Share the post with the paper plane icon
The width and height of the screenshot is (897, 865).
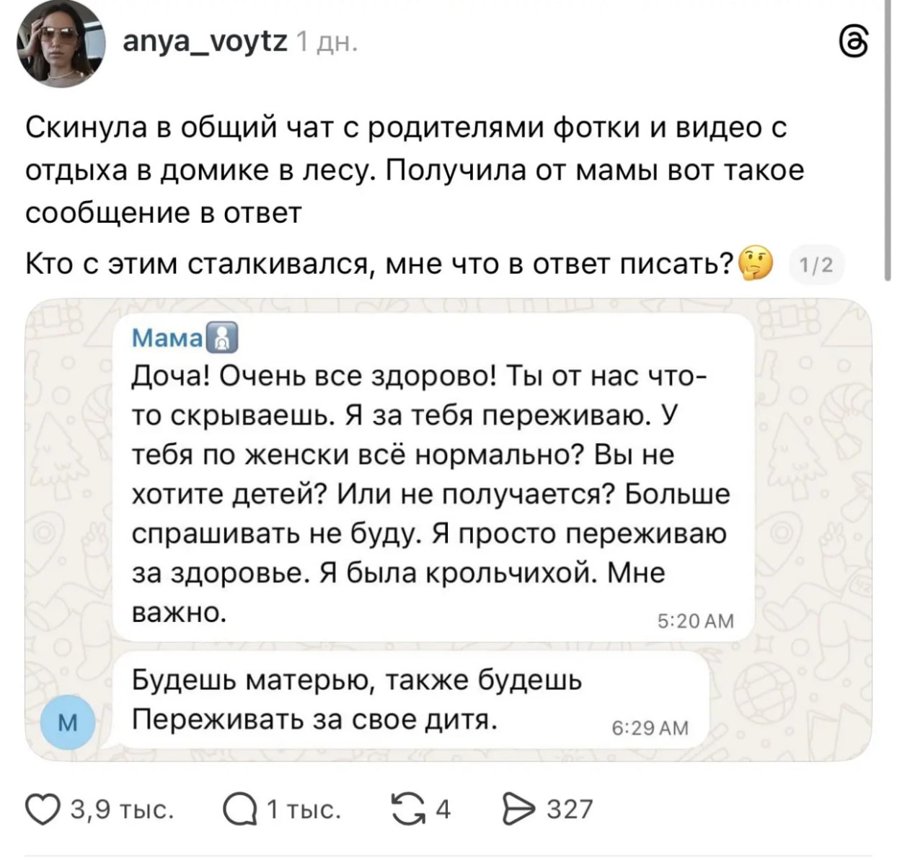pos(515,809)
